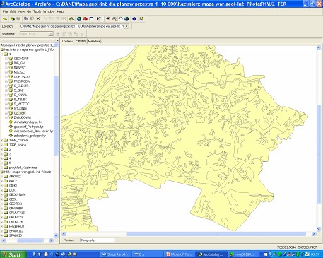Open the Window menu
Screen dimensions: 323x258
49,11
